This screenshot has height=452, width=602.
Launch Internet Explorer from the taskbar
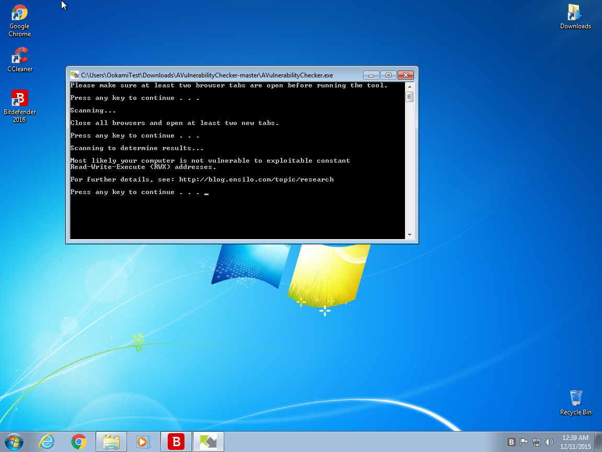(x=47, y=442)
